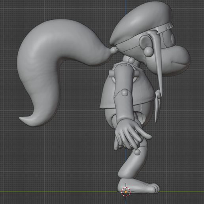
Task: Click the 3D cursor at the foot
Action: tap(126, 192)
